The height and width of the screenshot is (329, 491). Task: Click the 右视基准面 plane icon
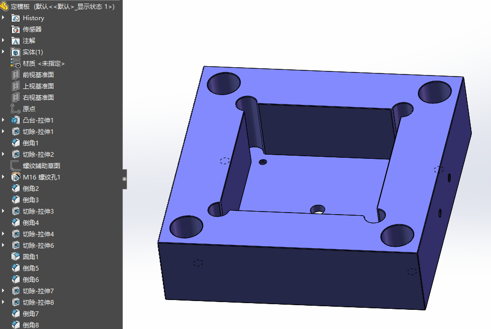[16, 97]
